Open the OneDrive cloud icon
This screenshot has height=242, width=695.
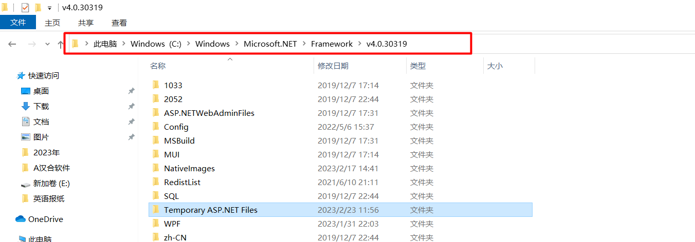pos(21,219)
